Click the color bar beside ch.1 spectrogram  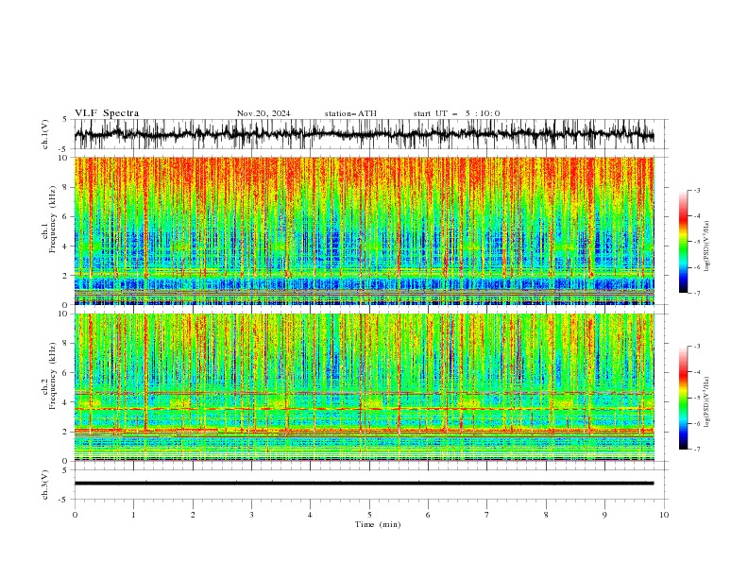coord(683,242)
